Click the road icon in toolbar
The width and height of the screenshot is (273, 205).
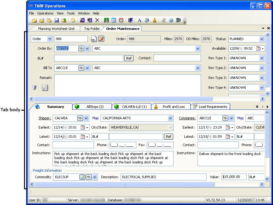click(106, 20)
